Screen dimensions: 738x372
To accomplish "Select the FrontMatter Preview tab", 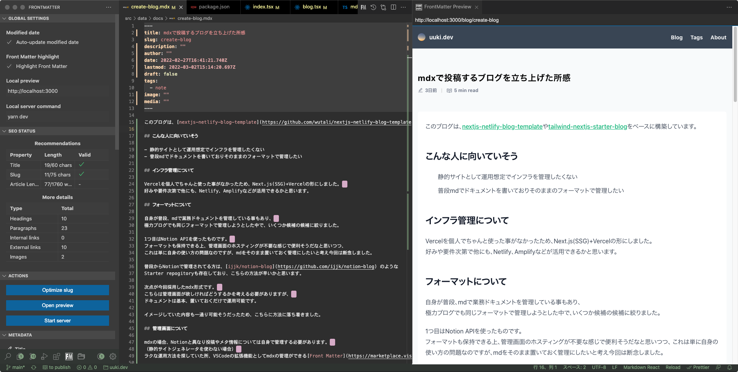I will [x=447, y=7].
